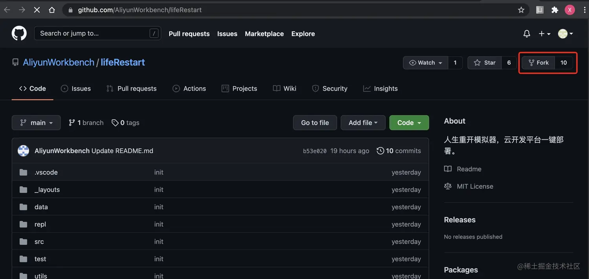Bookmark the page with the star icon

click(521, 10)
